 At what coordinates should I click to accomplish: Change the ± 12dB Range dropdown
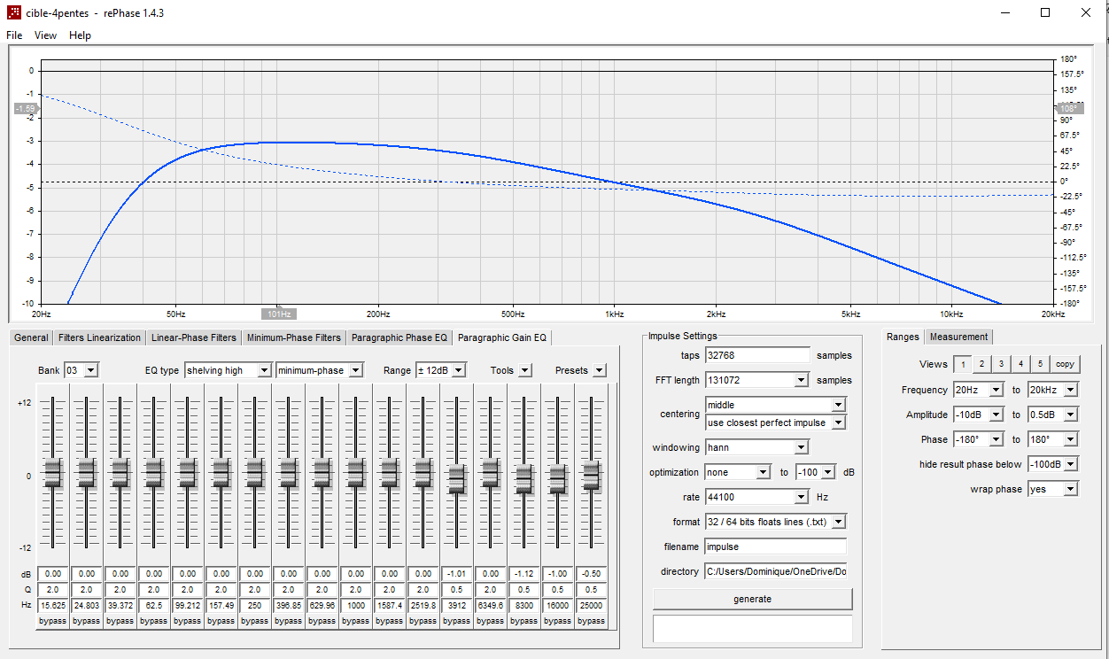441,370
